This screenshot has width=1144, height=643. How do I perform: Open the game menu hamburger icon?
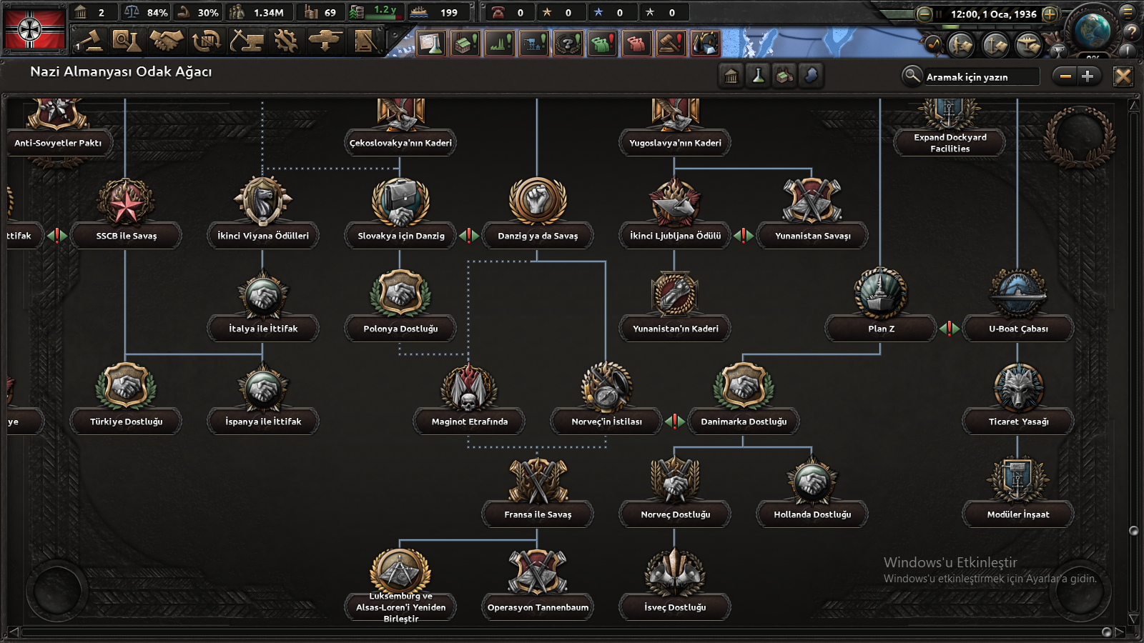(x=1128, y=12)
